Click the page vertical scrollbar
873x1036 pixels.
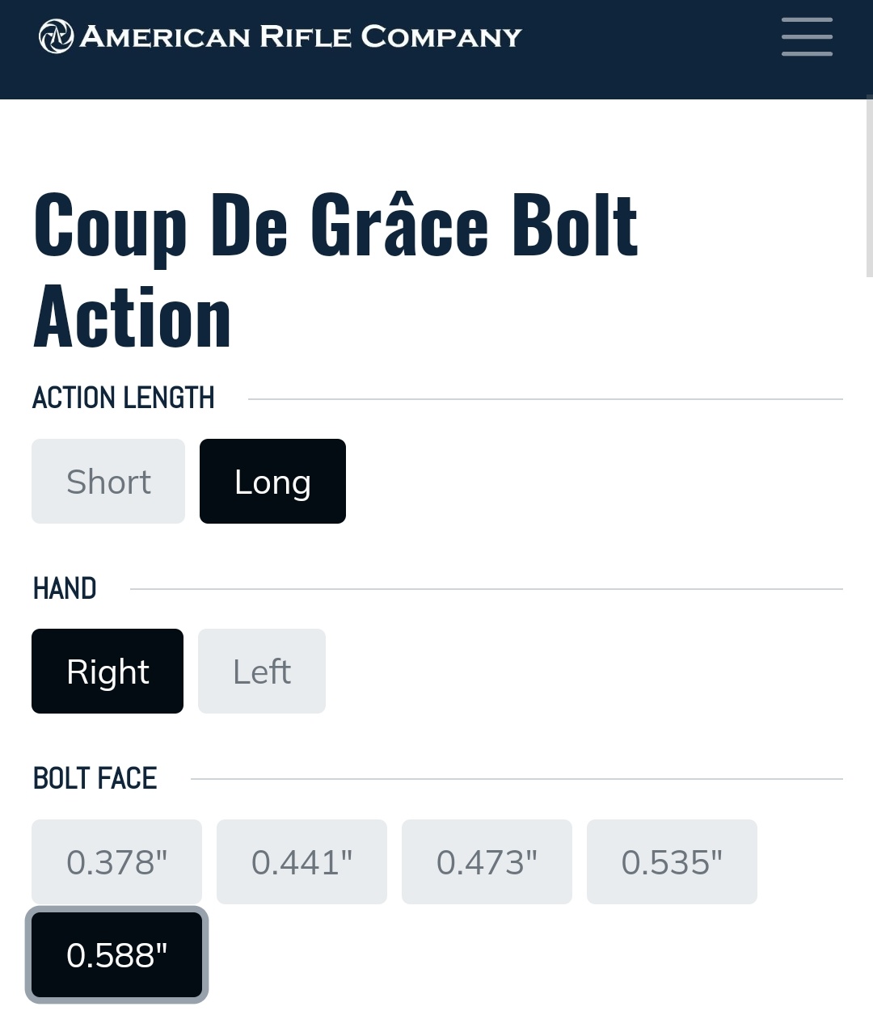tap(869, 187)
